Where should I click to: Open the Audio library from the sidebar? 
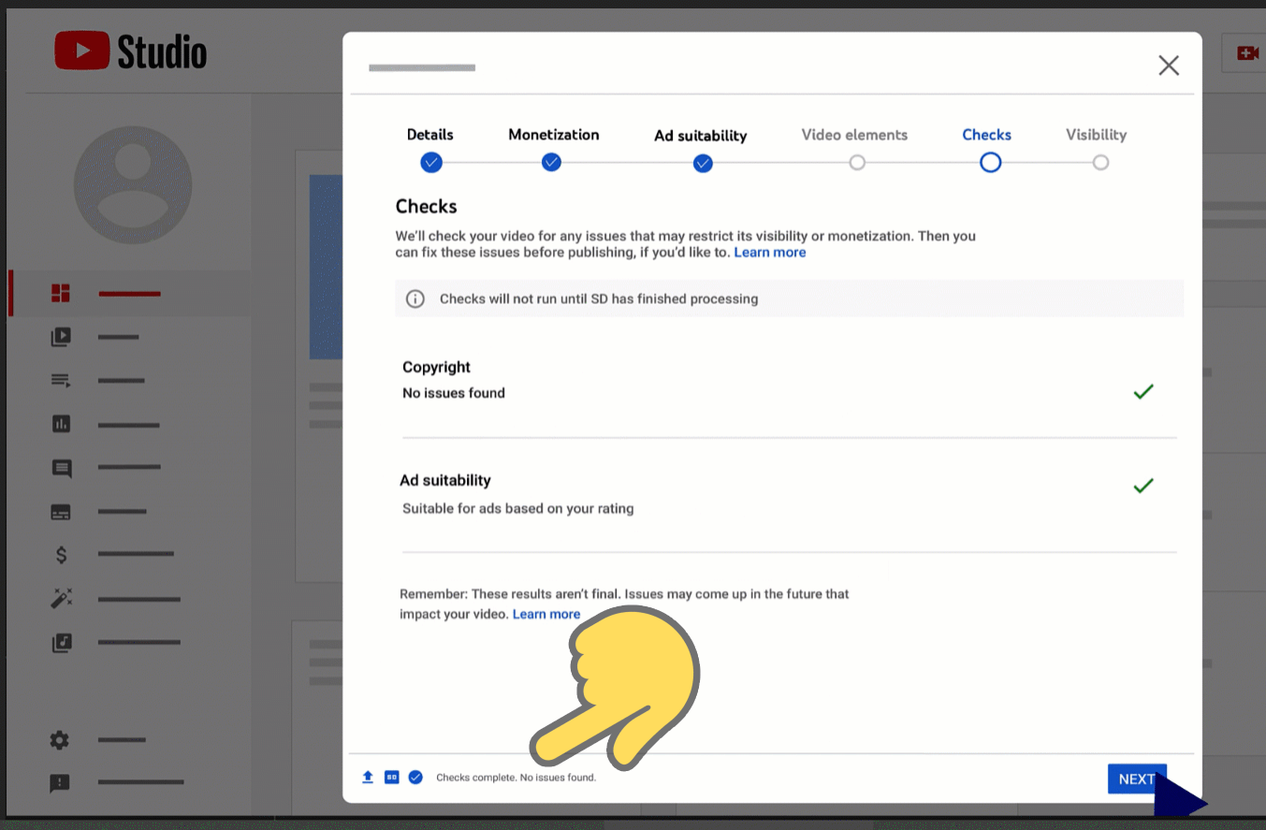[61, 642]
